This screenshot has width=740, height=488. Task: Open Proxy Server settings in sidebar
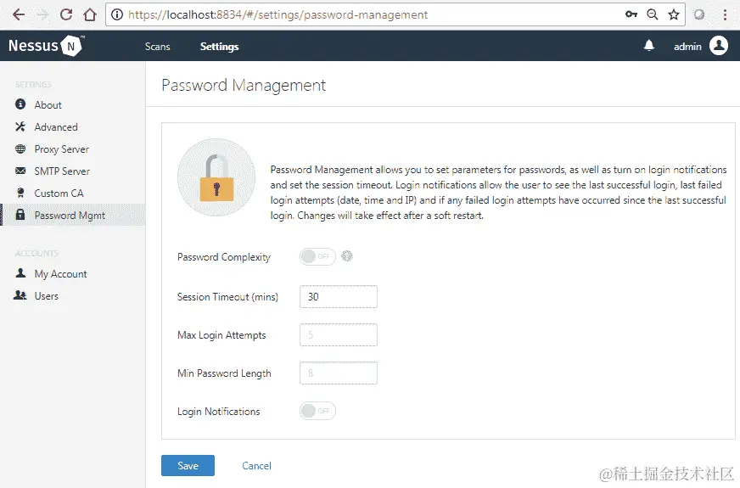point(61,149)
